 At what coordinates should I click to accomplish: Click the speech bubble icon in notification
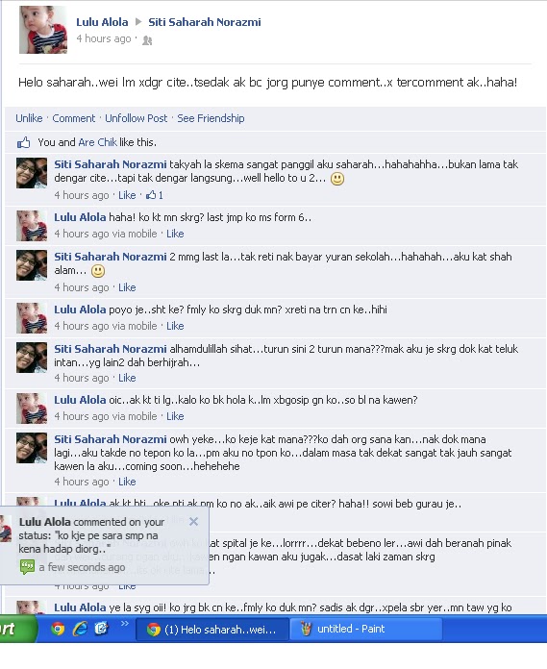click(x=27, y=567)
